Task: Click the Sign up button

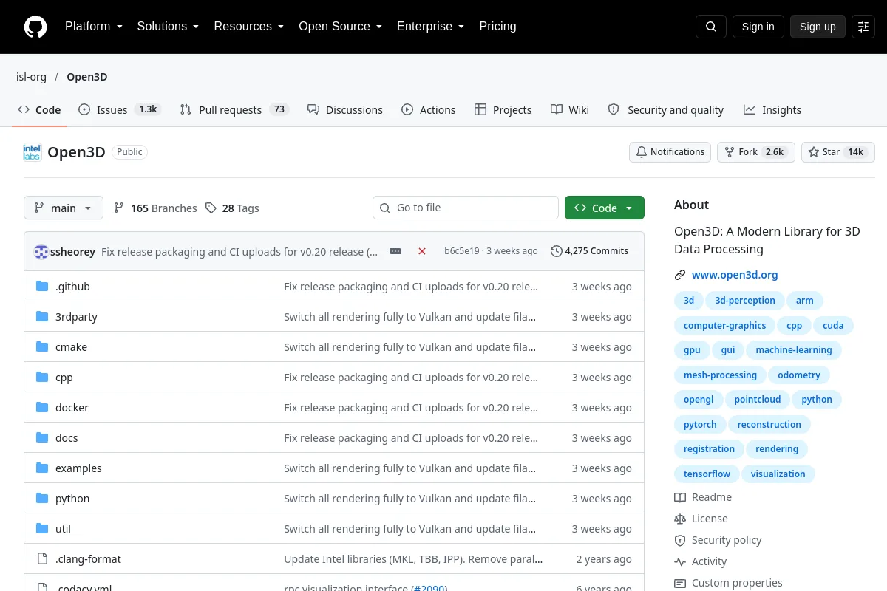Action: pyautogui.click(x=818, y=27)
